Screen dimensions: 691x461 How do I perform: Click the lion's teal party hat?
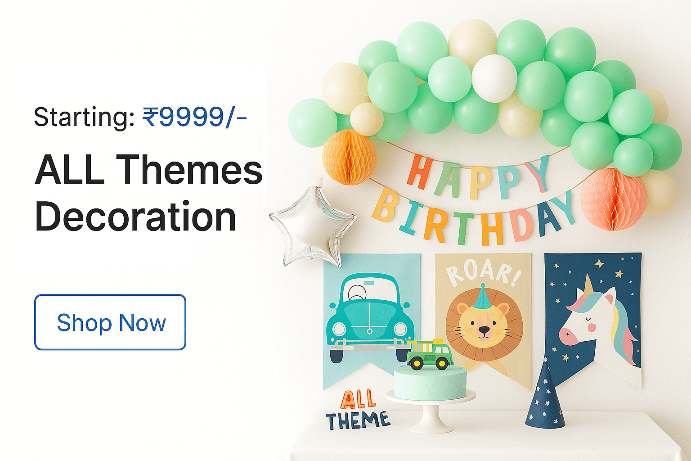482,297
